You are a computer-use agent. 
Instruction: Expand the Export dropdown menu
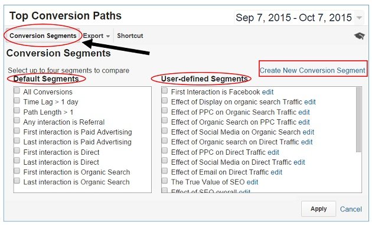click(96, 36)
